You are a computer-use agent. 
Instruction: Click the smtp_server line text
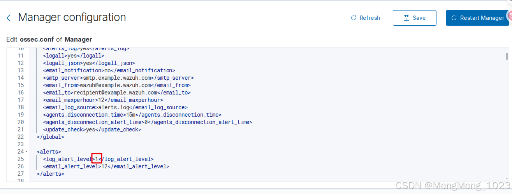[x=118, y=78]
